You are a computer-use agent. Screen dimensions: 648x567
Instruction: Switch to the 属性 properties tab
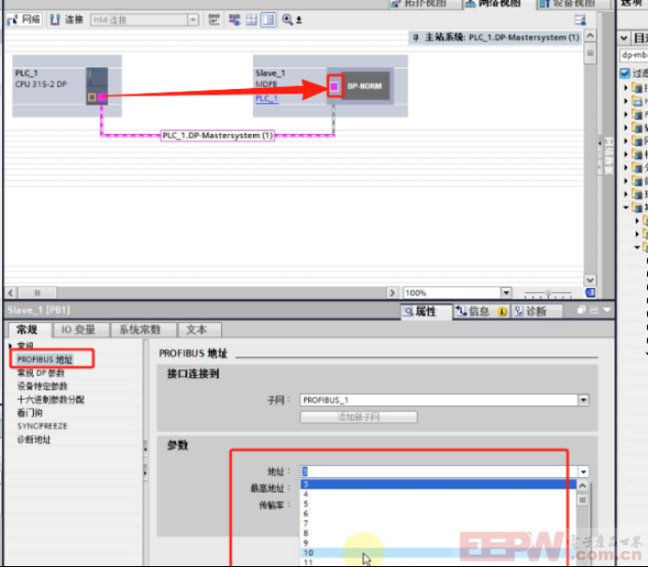pyautogui.click(x=426, y=312)
